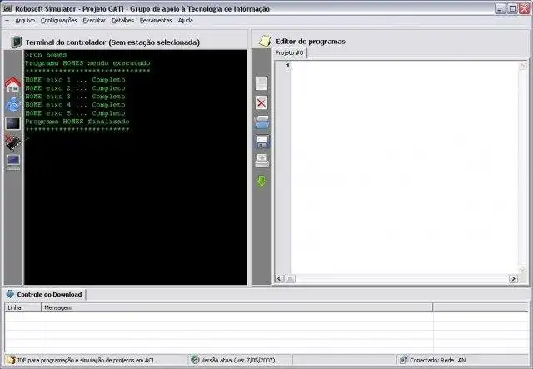This screenshot has width=533, height=369.
Task: Click the 'HOME eixo 1 ... Completo' line
Action: [75, 80]
